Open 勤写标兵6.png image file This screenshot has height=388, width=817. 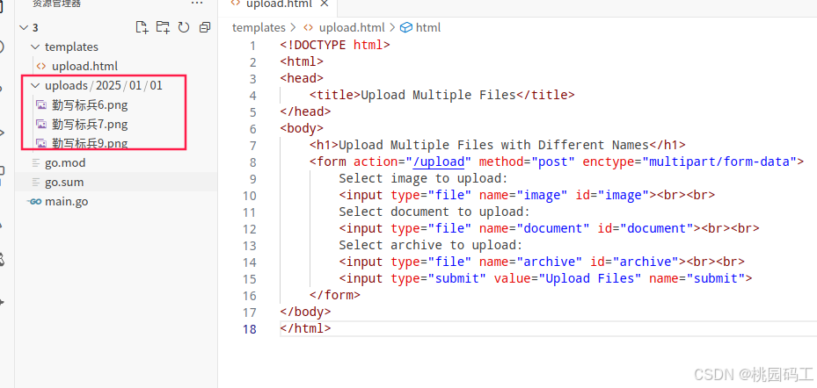coord(90,105)
